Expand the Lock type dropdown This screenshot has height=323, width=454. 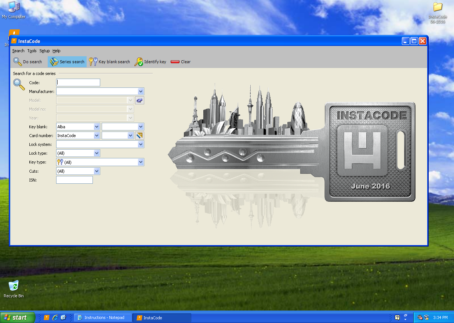(97, 153)
